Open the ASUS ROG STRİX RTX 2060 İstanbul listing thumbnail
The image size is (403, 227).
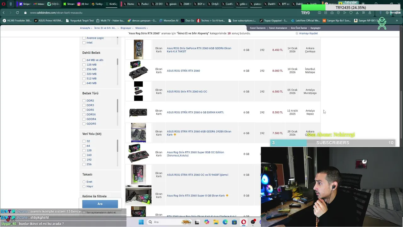(138, 70)
